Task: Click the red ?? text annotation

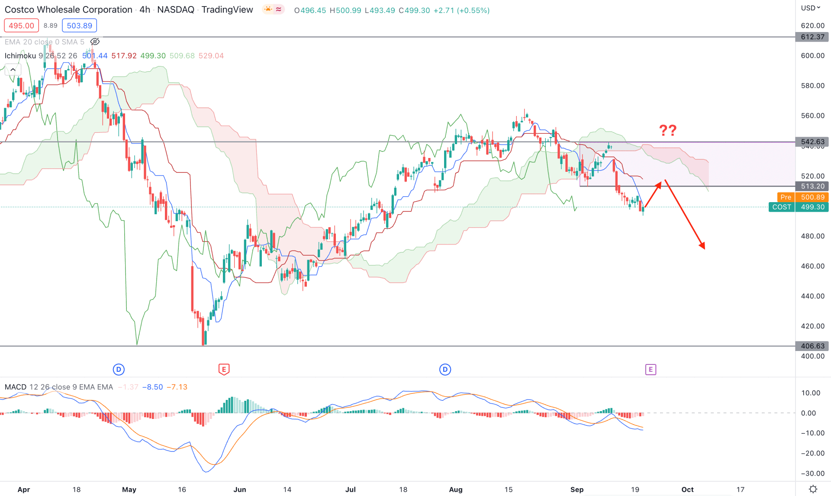Action: [667, 130]
